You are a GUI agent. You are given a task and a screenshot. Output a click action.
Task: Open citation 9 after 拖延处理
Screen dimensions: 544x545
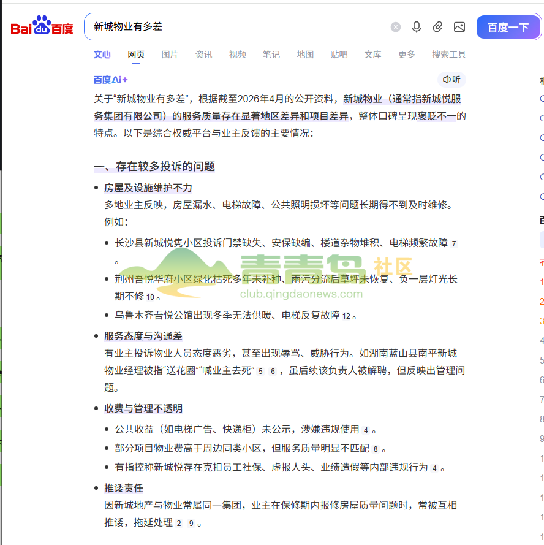191,524
